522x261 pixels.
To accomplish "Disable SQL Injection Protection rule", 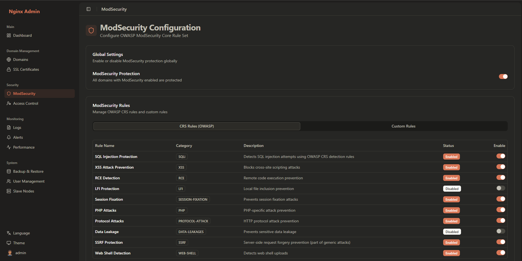I will (x=501, y=156).
